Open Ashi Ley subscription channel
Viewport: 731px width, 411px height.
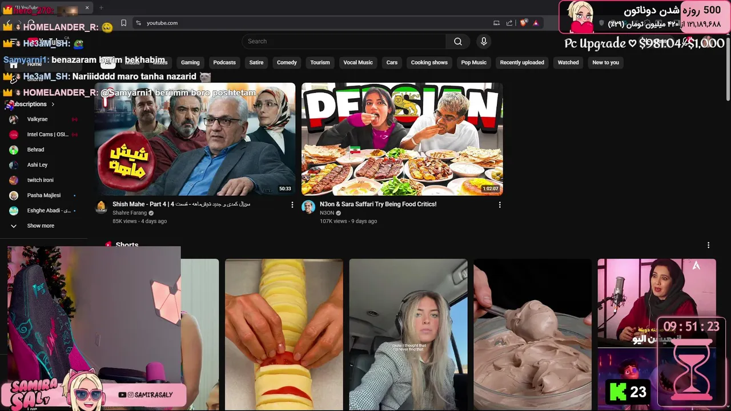tap(43, 165)
